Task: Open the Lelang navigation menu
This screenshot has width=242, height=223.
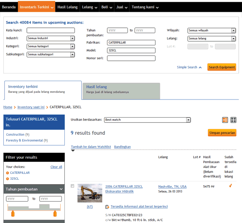Action: [90, 7]
